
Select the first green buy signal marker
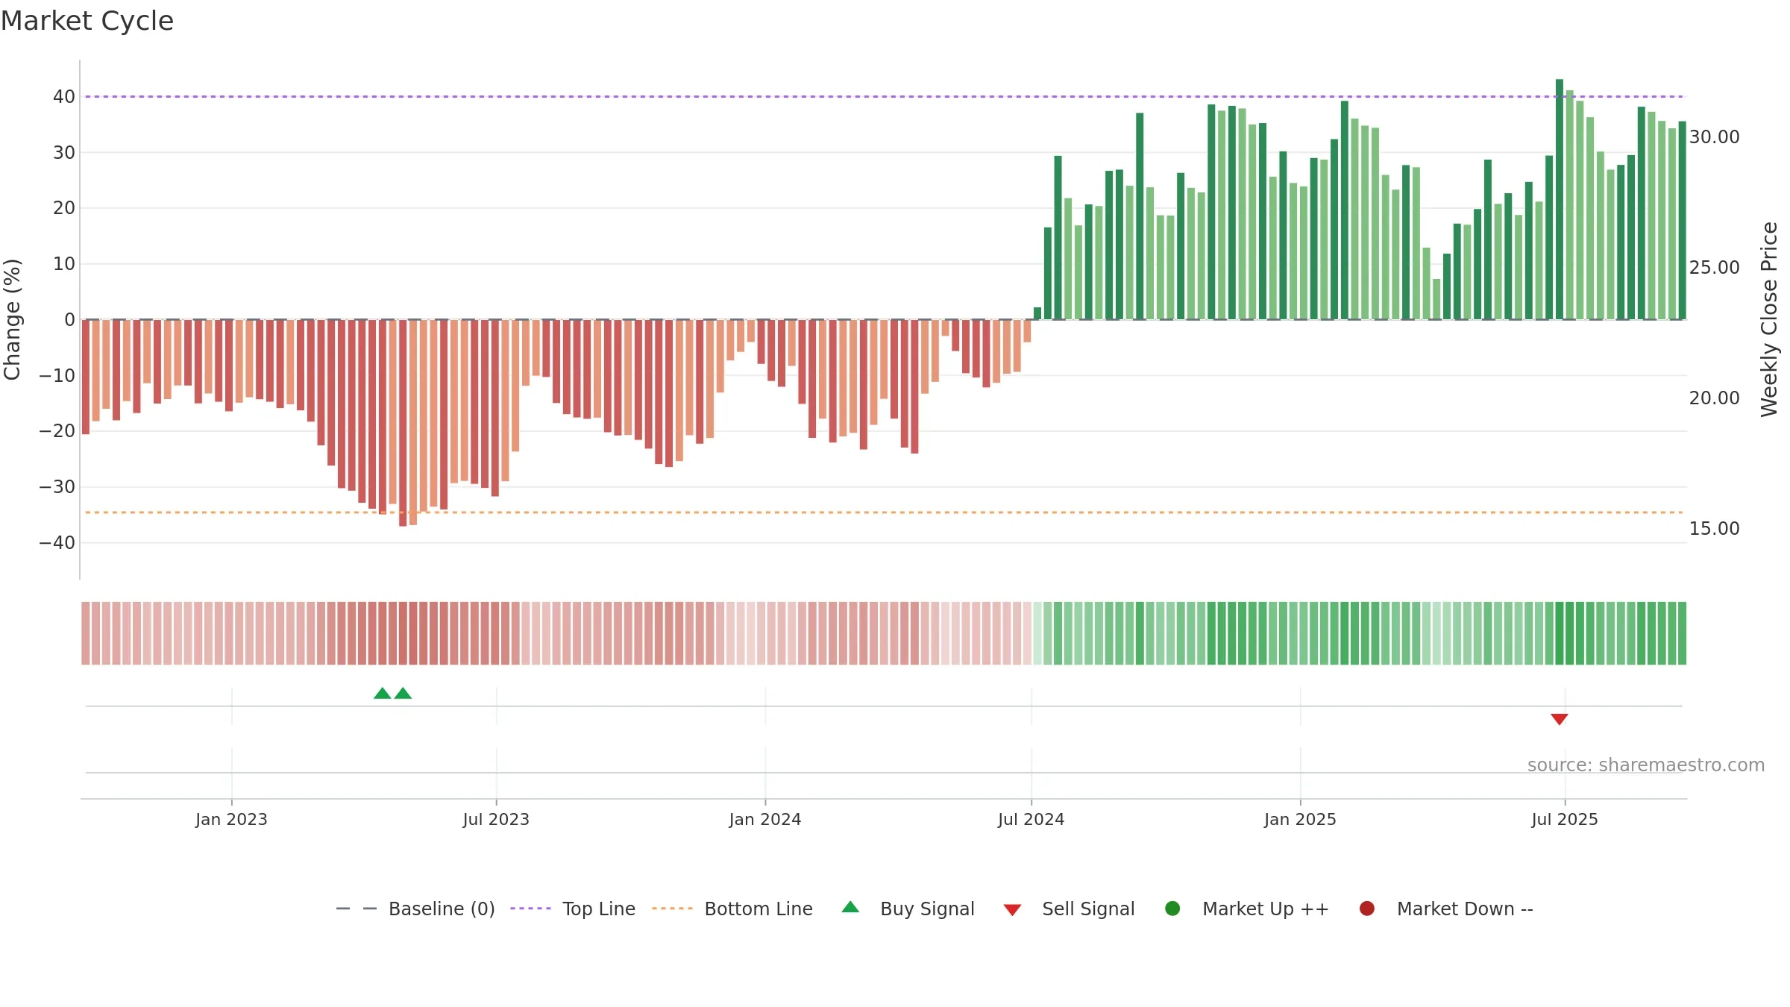click(383, 693)
